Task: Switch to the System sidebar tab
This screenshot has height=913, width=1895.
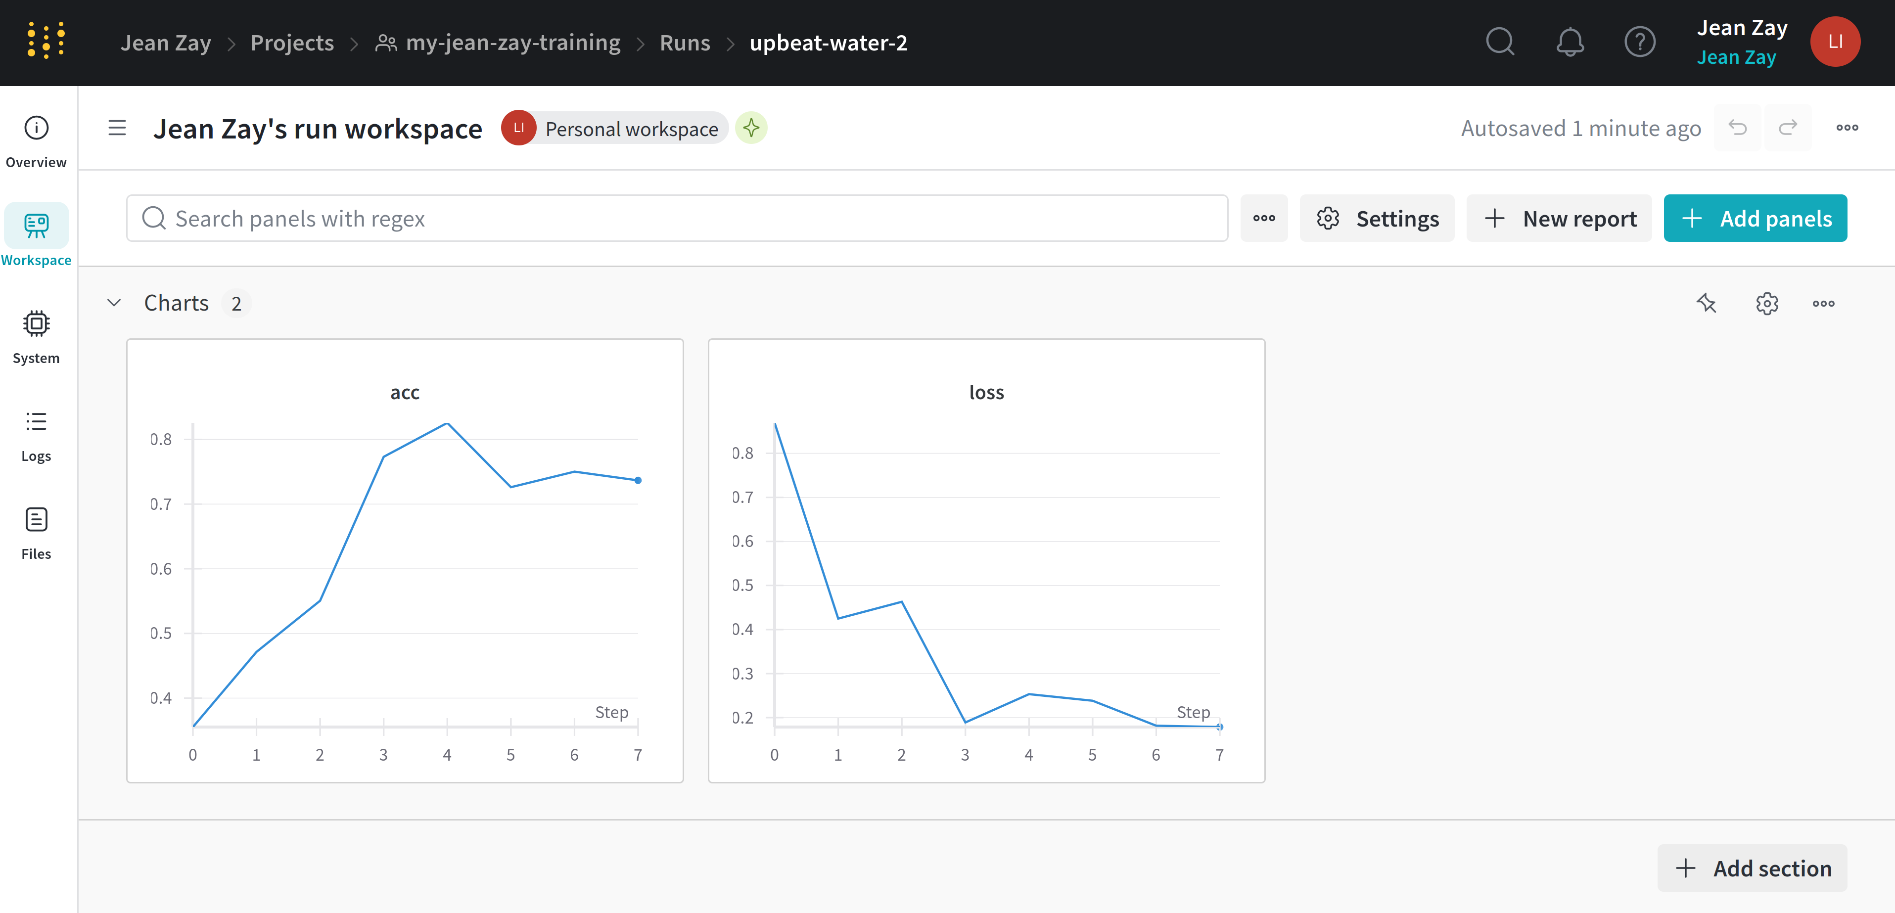Action: (x=36, y=337)
